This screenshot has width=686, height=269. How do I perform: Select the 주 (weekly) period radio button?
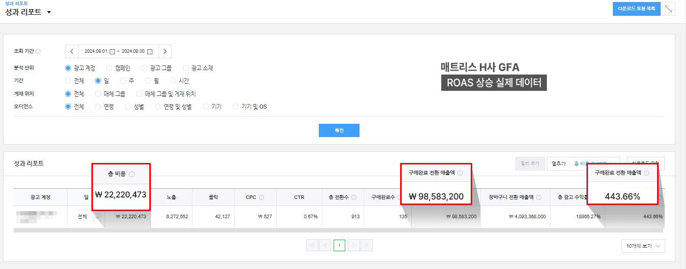coord(123,81)
